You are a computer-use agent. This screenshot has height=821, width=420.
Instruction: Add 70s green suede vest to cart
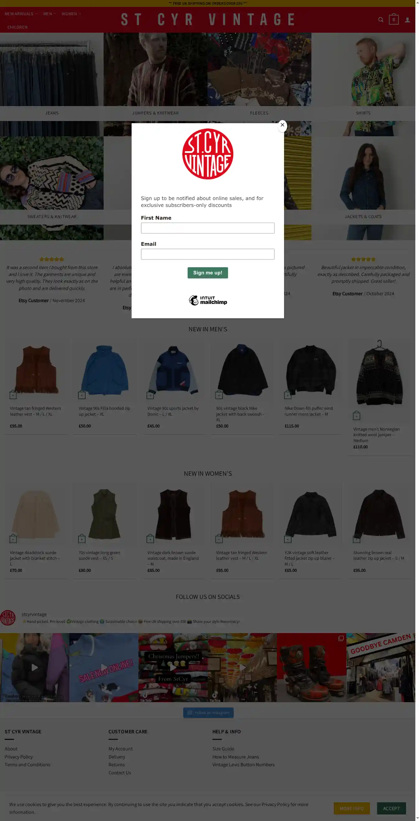(x=82, y=539)
